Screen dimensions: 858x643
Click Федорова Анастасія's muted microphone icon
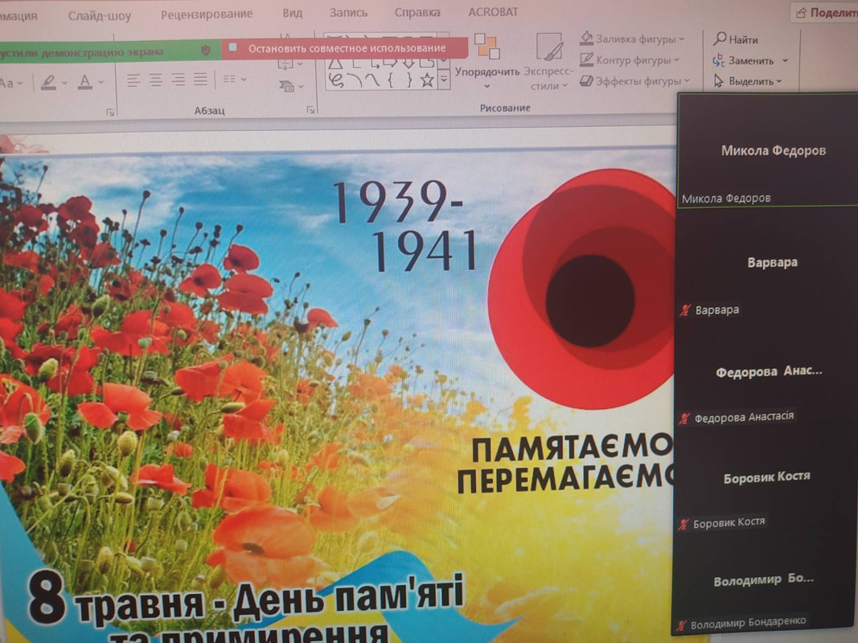coord(684,419)
